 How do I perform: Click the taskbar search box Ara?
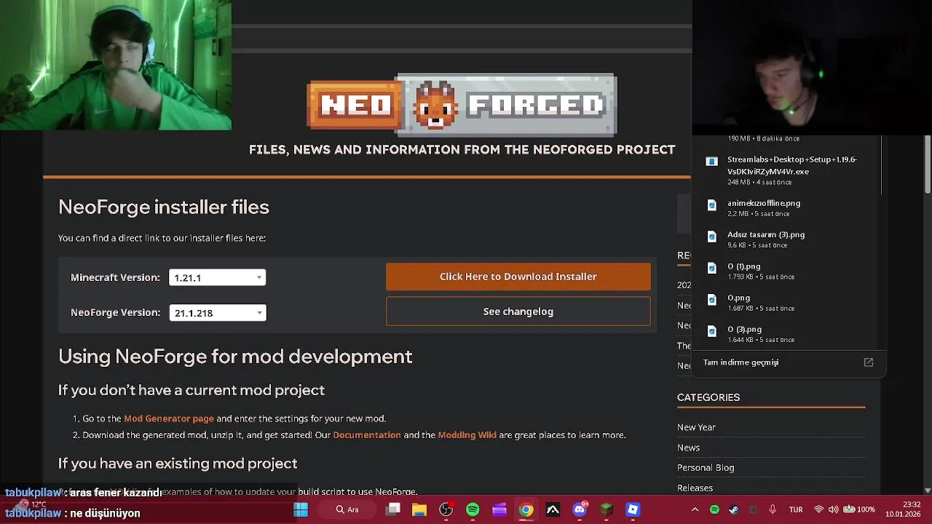pos(347,509)
